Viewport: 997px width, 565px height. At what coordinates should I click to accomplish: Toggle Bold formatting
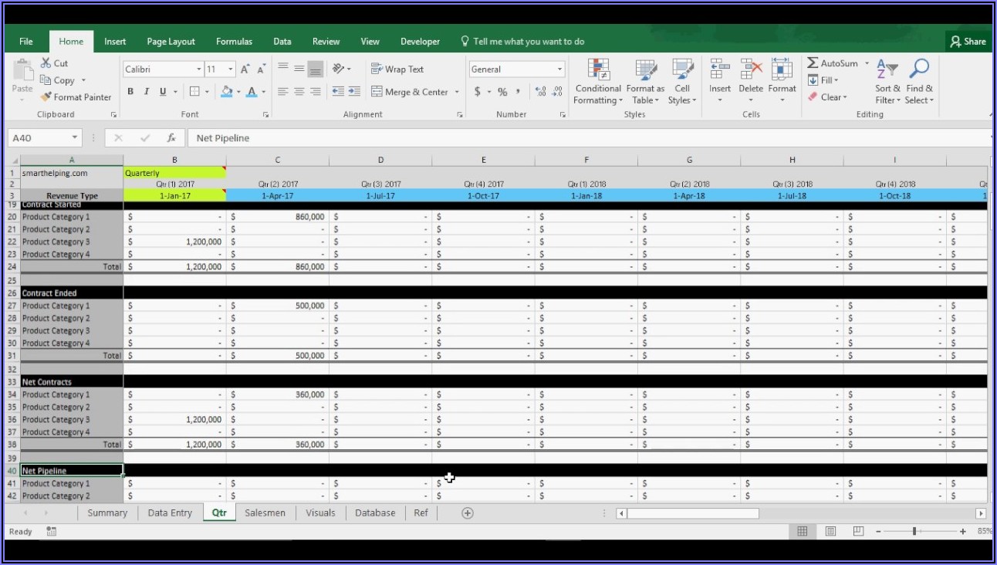coord(130,92)
